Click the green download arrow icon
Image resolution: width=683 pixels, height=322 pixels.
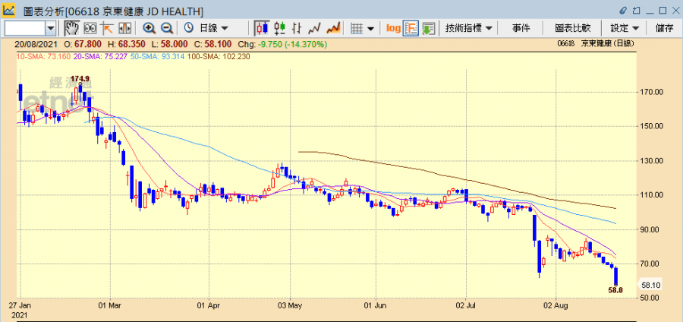429,28
